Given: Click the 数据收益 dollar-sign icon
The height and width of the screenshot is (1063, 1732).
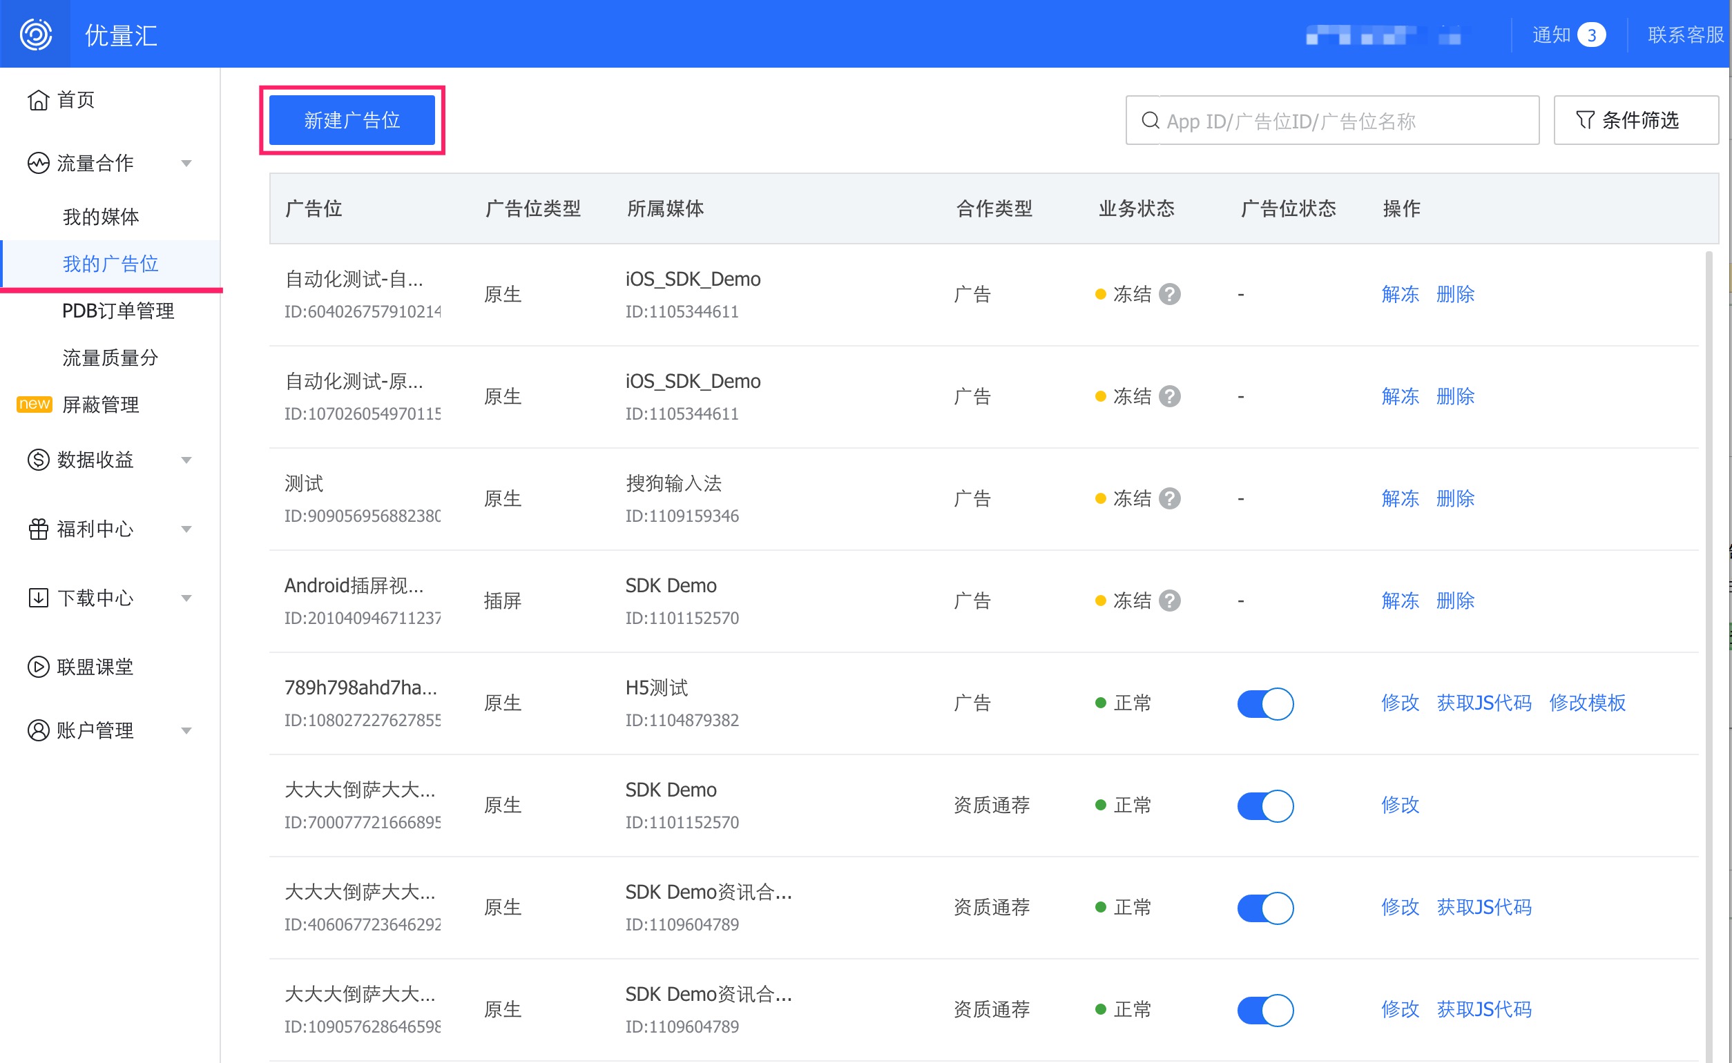Looking at the screenshot, I should pyautogui.click(x=38, y=460).
